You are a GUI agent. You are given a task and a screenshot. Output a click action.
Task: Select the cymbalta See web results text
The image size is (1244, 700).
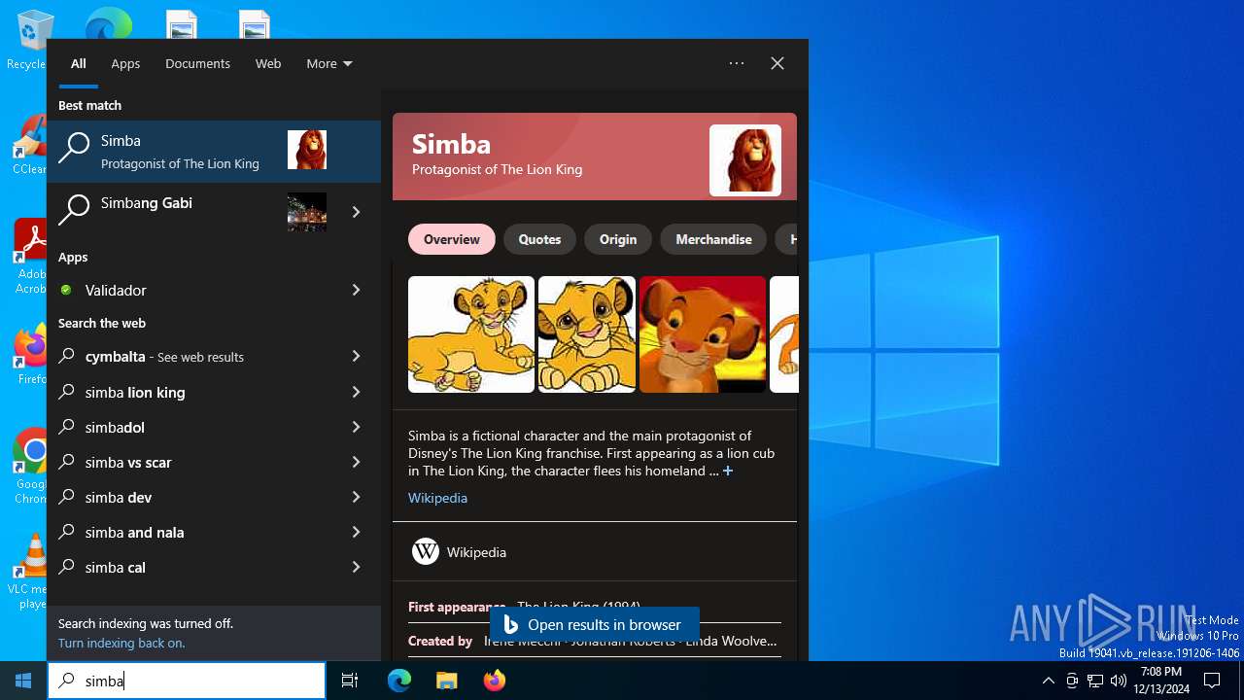click(x=164, y=356)
